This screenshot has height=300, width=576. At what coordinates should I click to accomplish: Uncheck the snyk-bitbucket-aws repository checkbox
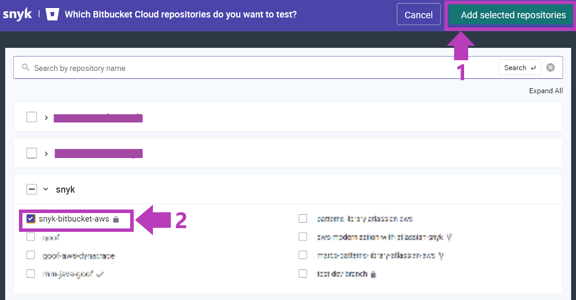tap(31, 219)
